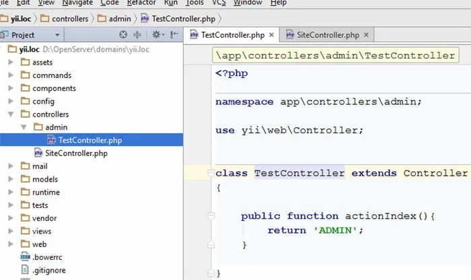
Task: Expand the tests folder arrow
Action: coord(11,205)
